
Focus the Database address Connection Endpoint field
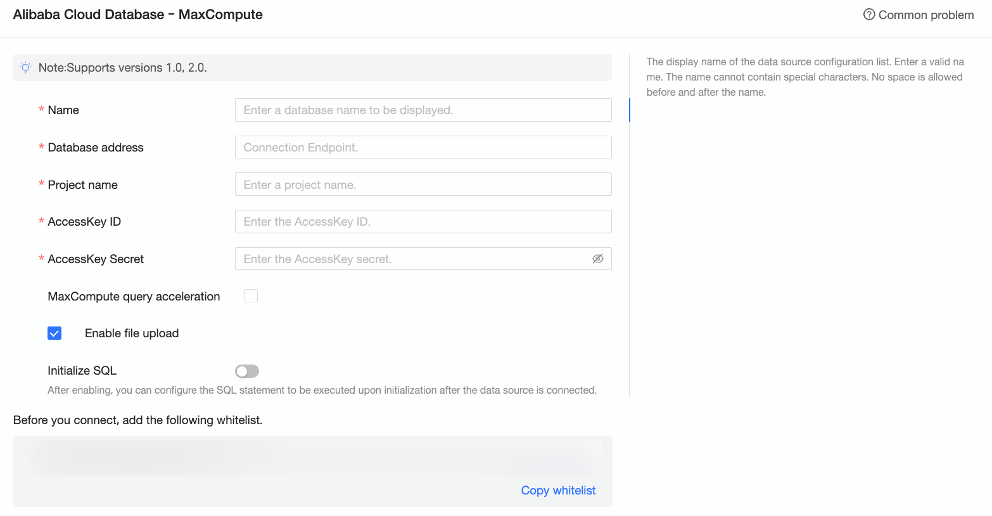click(x=423, y=148)
